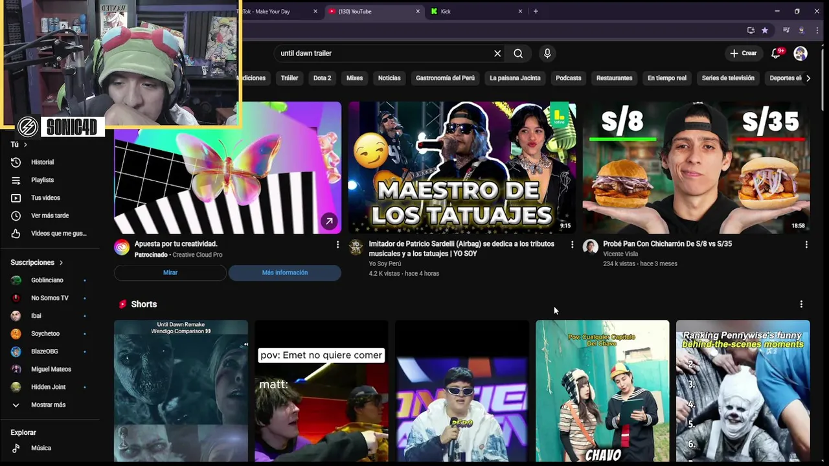Click Vicente Visla channel avatar
This screenshot has width=829, height=466.
[590, 247]
